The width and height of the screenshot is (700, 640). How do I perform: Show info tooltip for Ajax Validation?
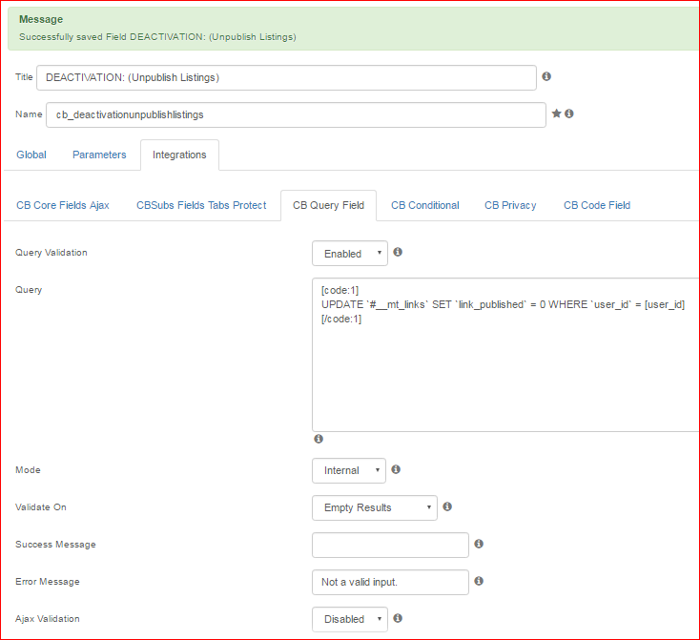coord(398,618)
